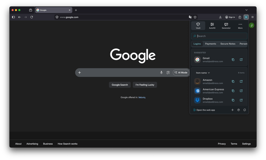Click the plus icon in Google search box
This screenshot has height=160, width=266.
pyautogui.click(x=79, y=72)
